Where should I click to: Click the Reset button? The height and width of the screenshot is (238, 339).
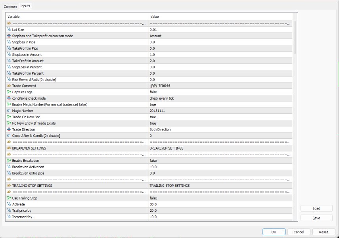coord(324,232)
